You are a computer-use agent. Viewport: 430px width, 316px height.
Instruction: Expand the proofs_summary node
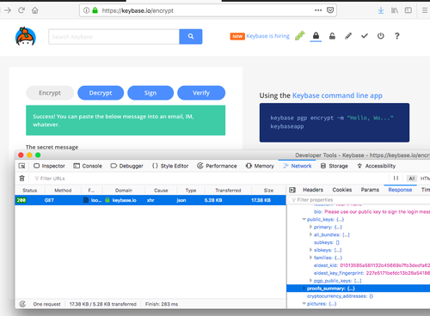(x=304, y=289)
